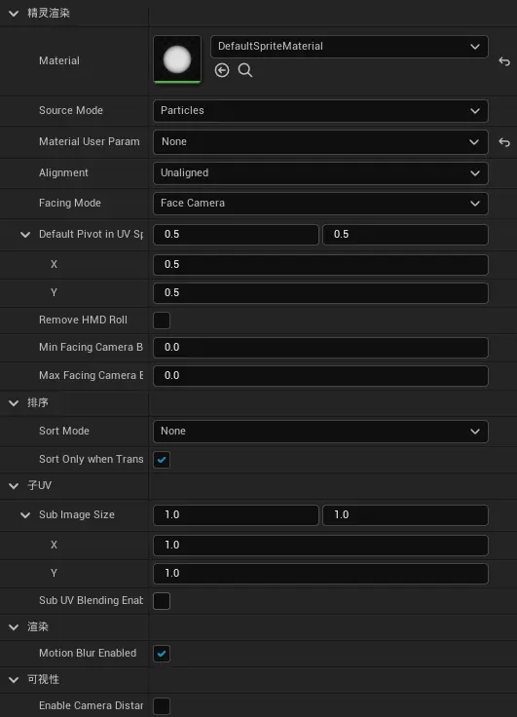Click second Default Pivot inline field
This screenshot has width=517, height=717.
click(405, 235)
